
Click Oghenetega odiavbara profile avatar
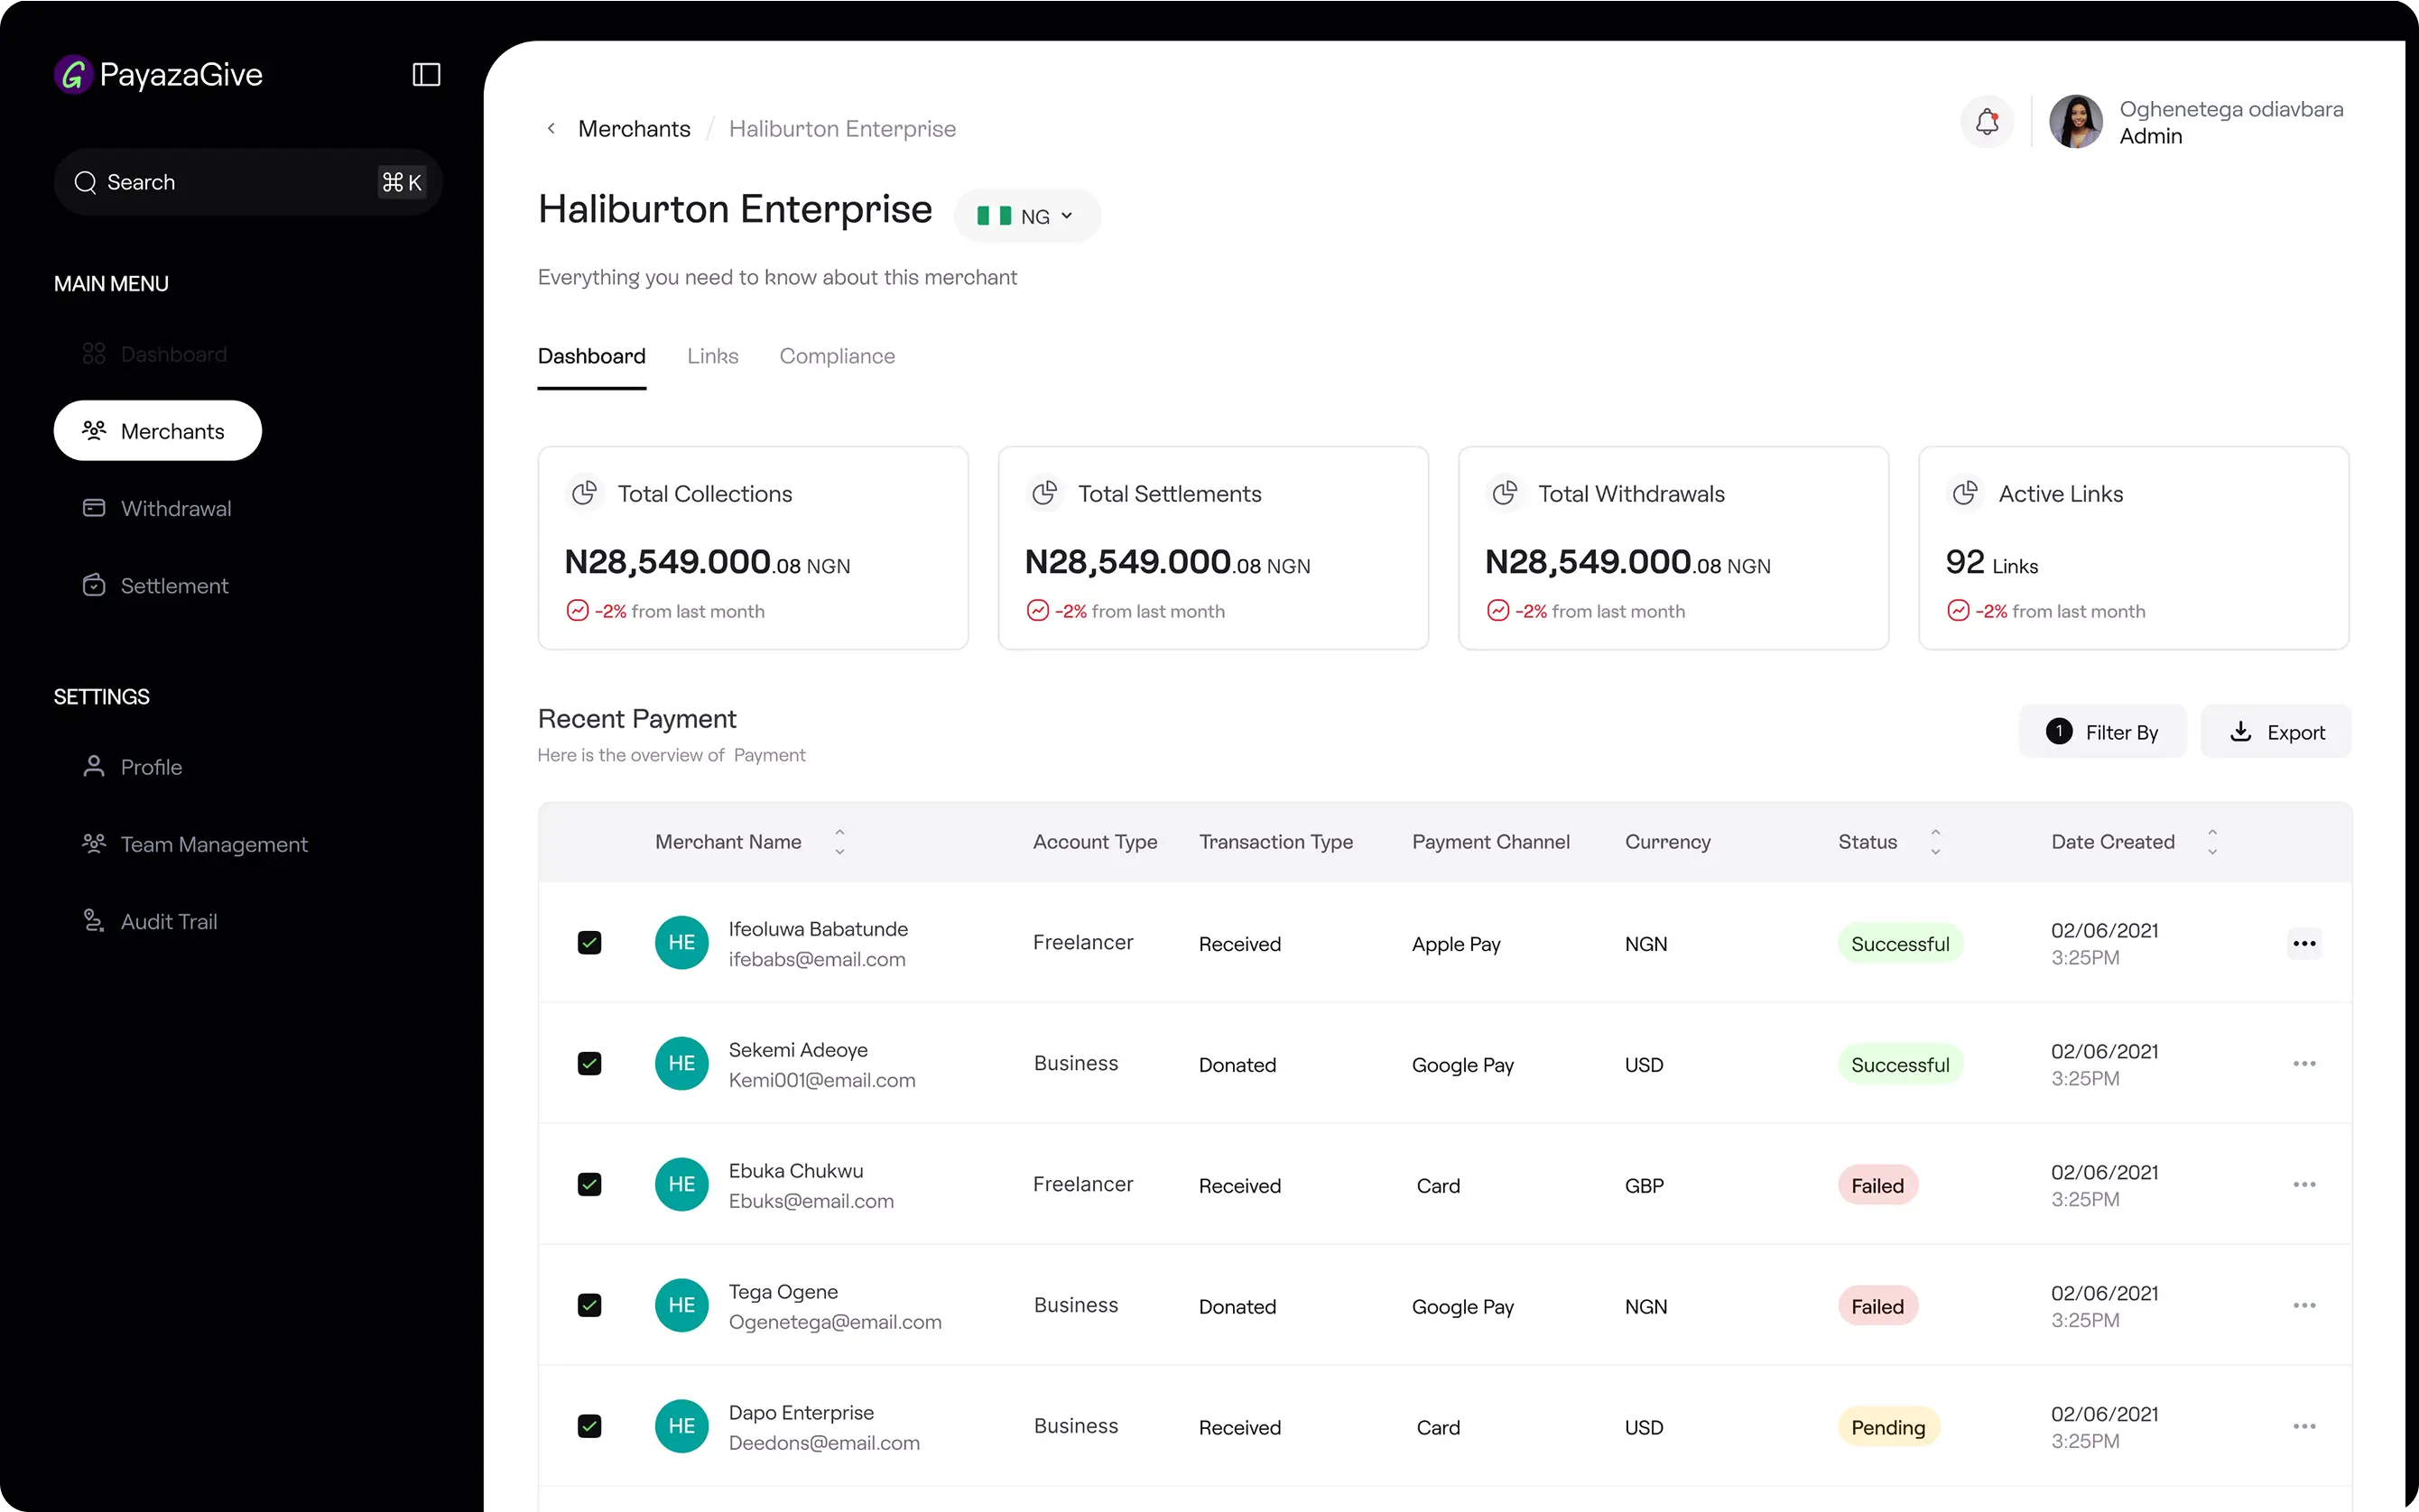(x=2076, y=122)
